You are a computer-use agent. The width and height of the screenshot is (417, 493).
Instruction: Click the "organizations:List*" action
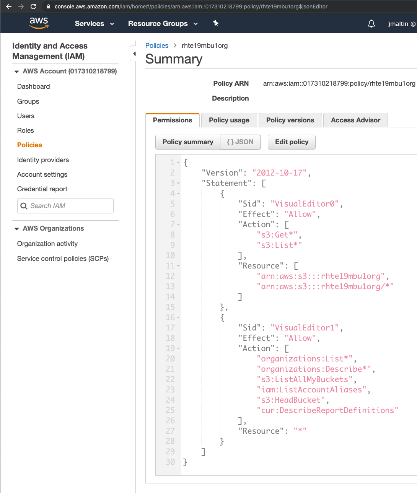pyautogui.click(x=305, y=359)
